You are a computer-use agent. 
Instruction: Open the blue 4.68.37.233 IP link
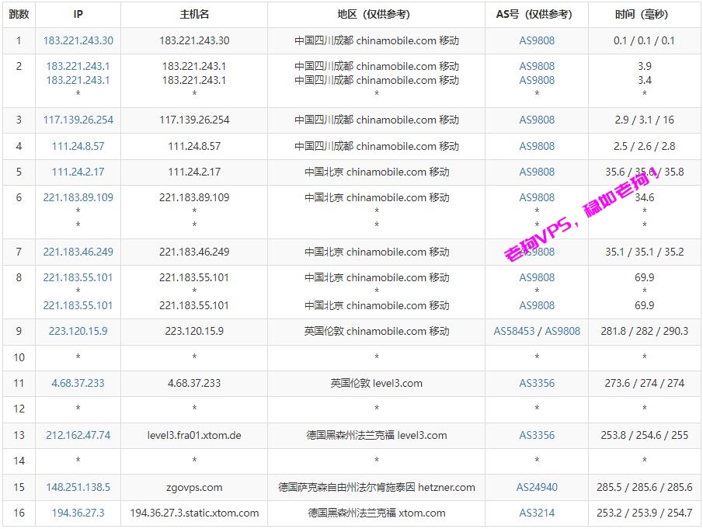coord(78,383)
